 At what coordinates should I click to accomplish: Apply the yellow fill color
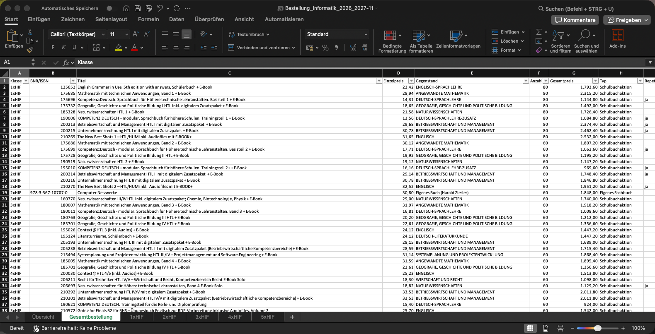pos(119,48)
